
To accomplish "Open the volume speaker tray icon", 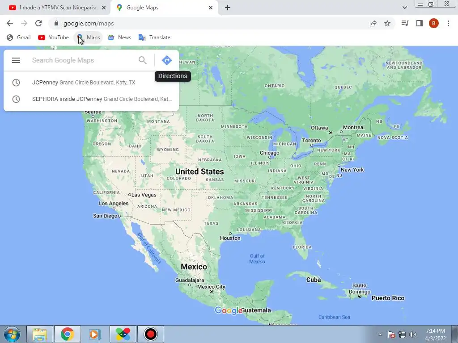I will point(413,335).
